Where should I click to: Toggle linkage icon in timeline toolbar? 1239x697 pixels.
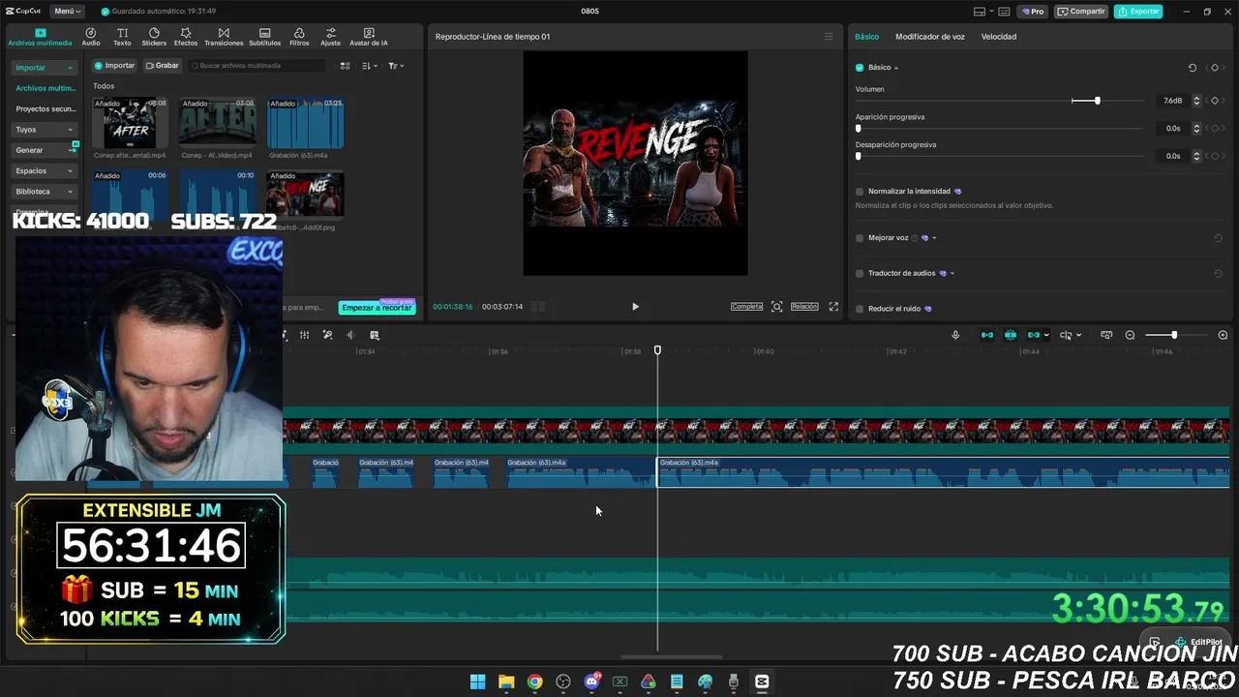tap(1034, 335)
